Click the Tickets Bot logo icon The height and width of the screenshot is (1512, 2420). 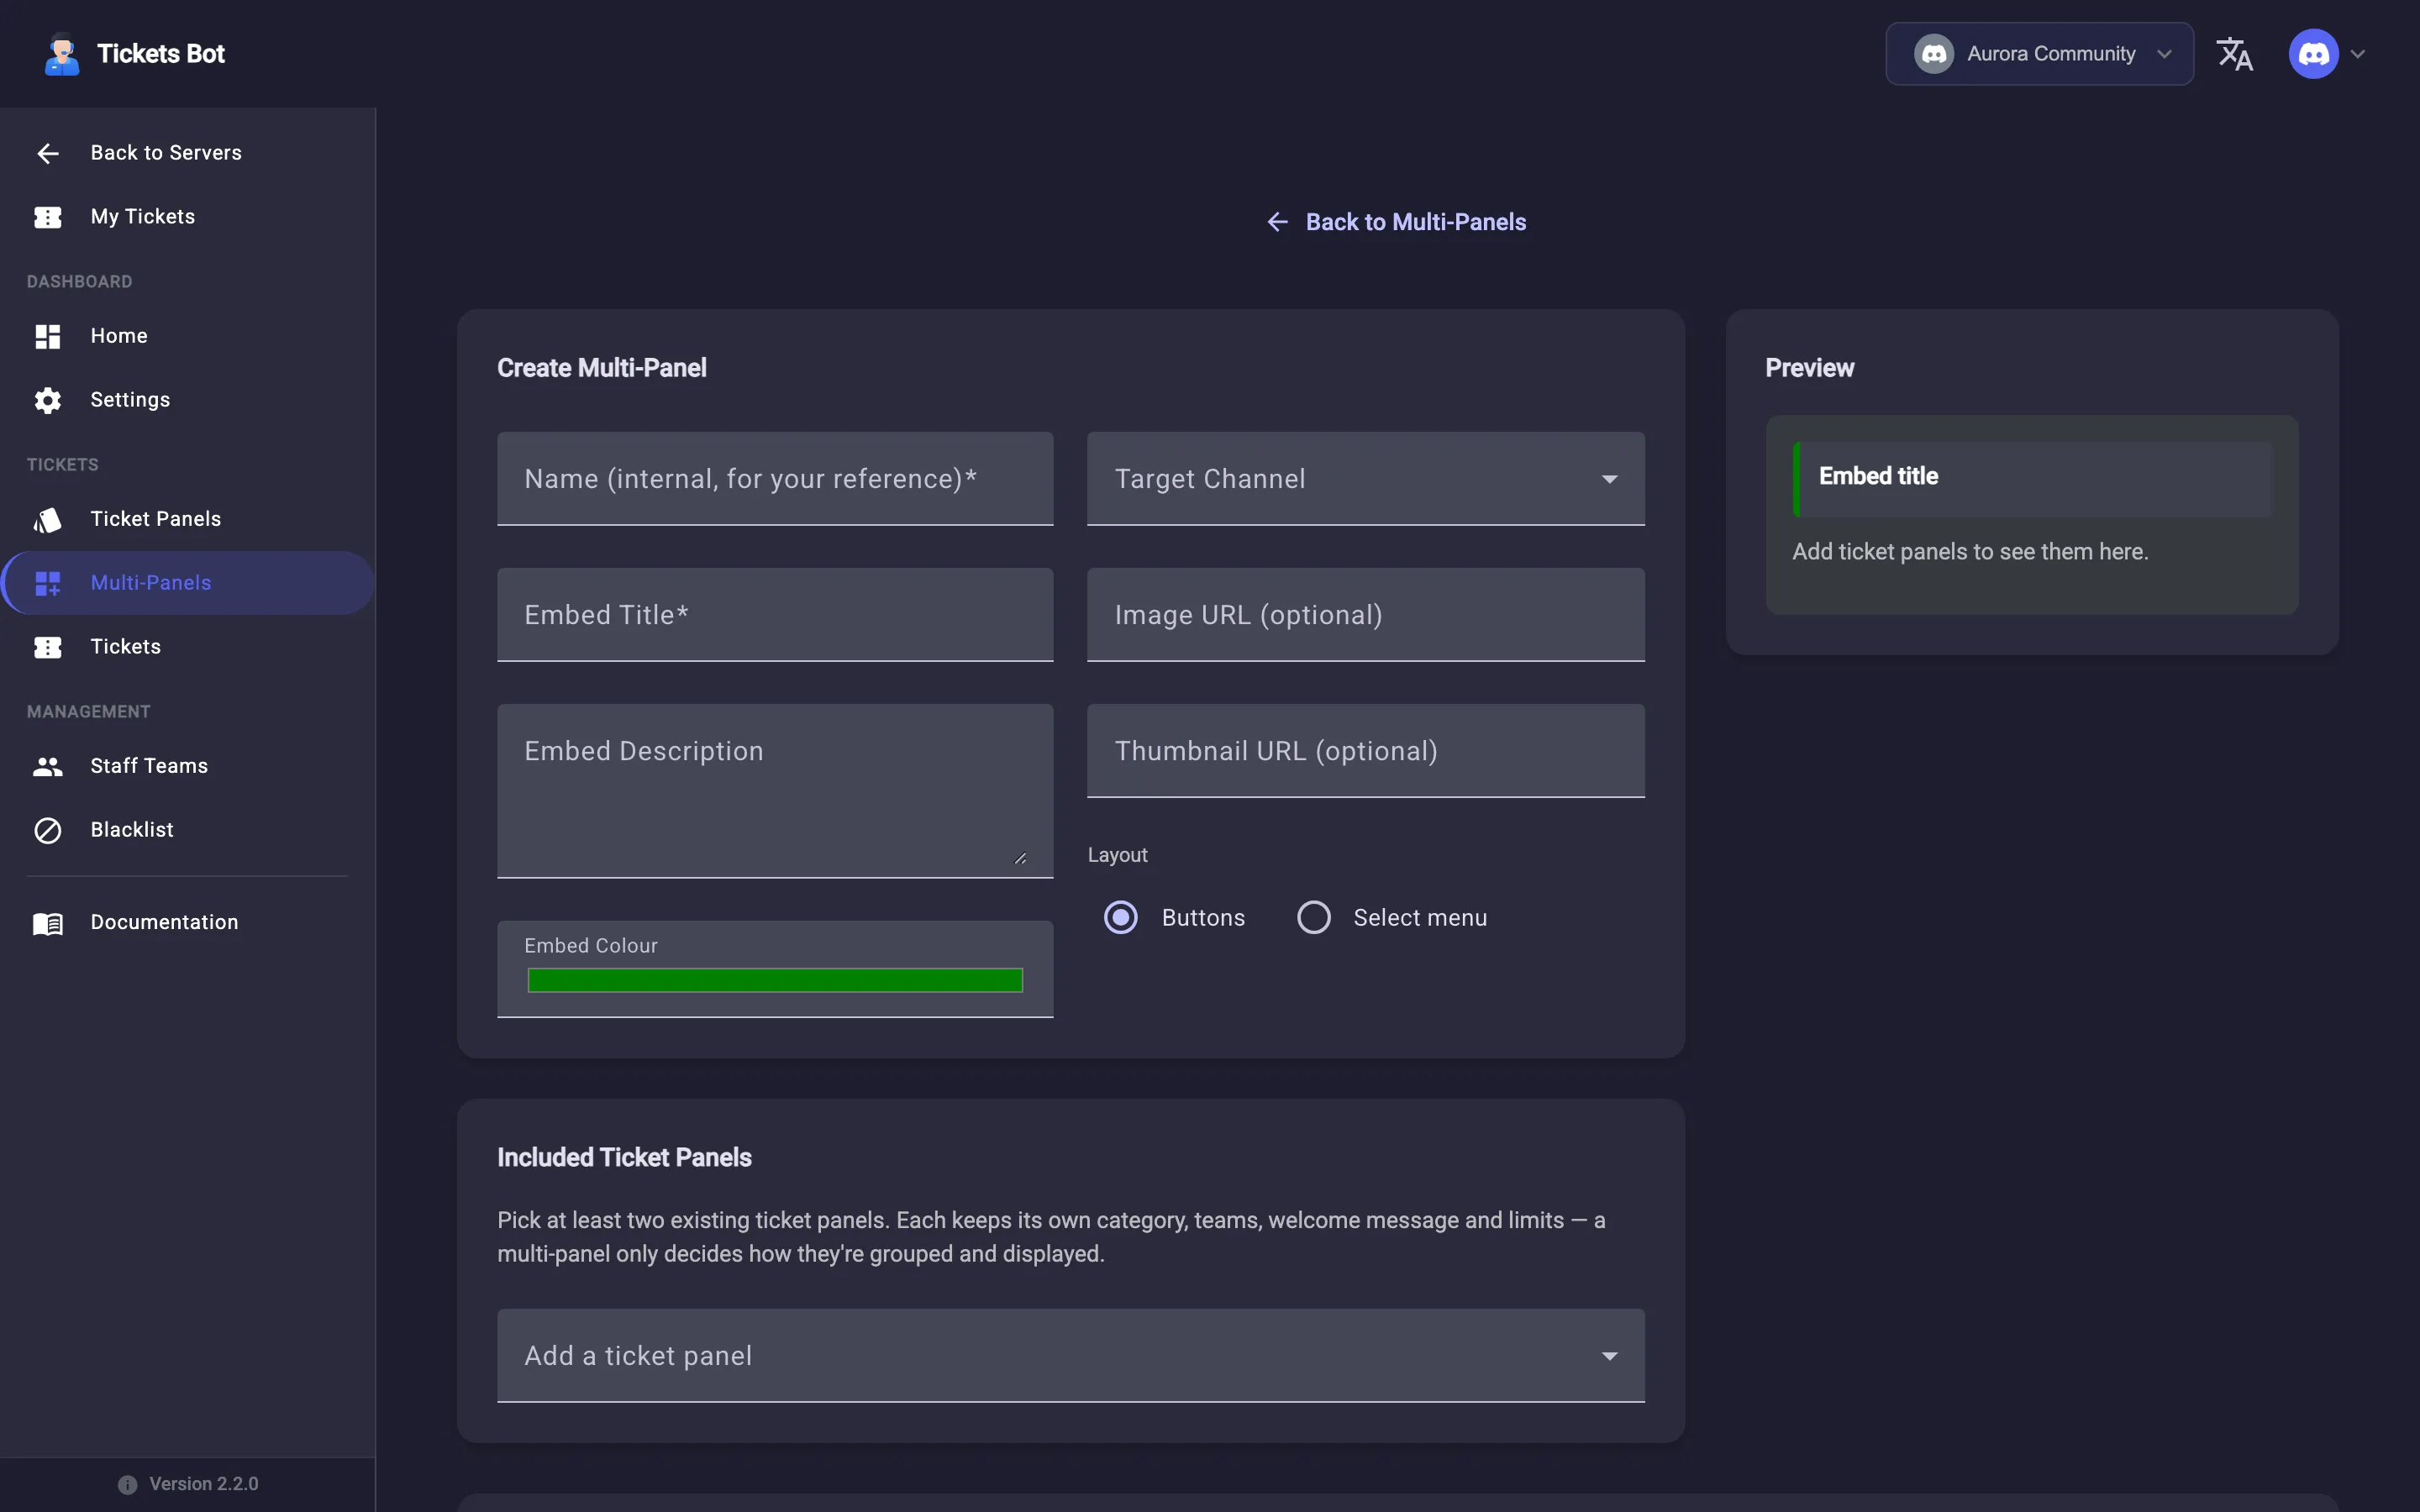click(62, 54)
